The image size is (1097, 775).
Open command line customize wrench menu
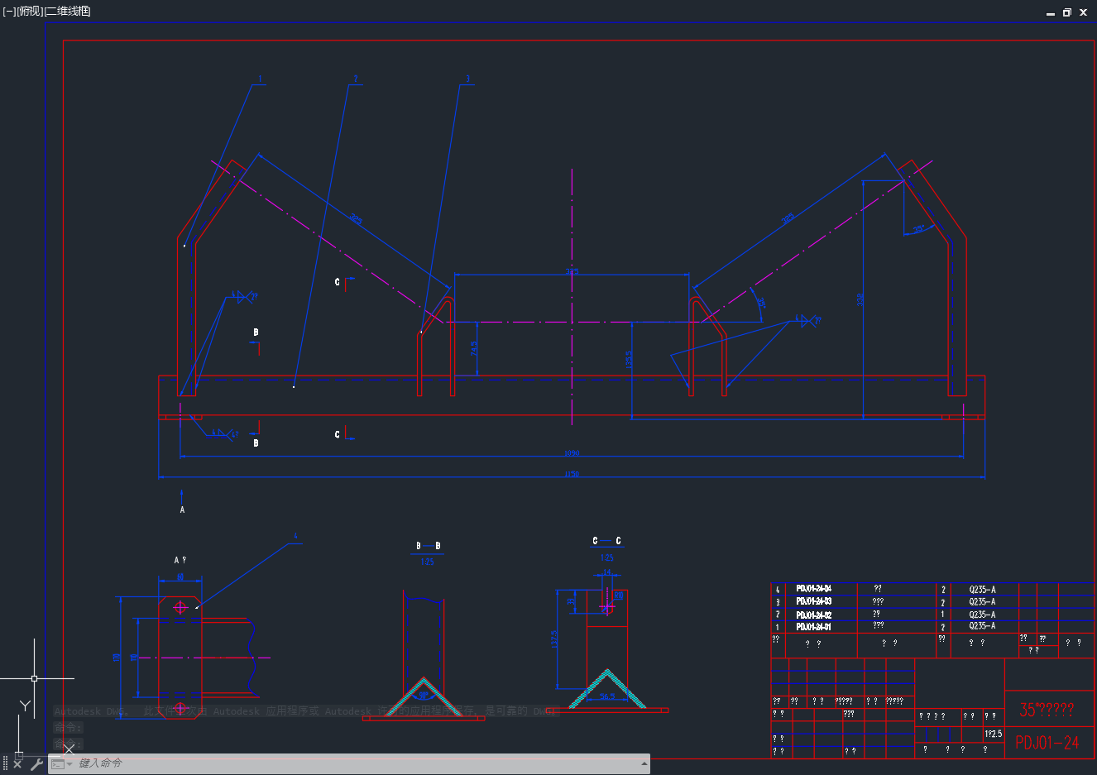tap(36, 764)
